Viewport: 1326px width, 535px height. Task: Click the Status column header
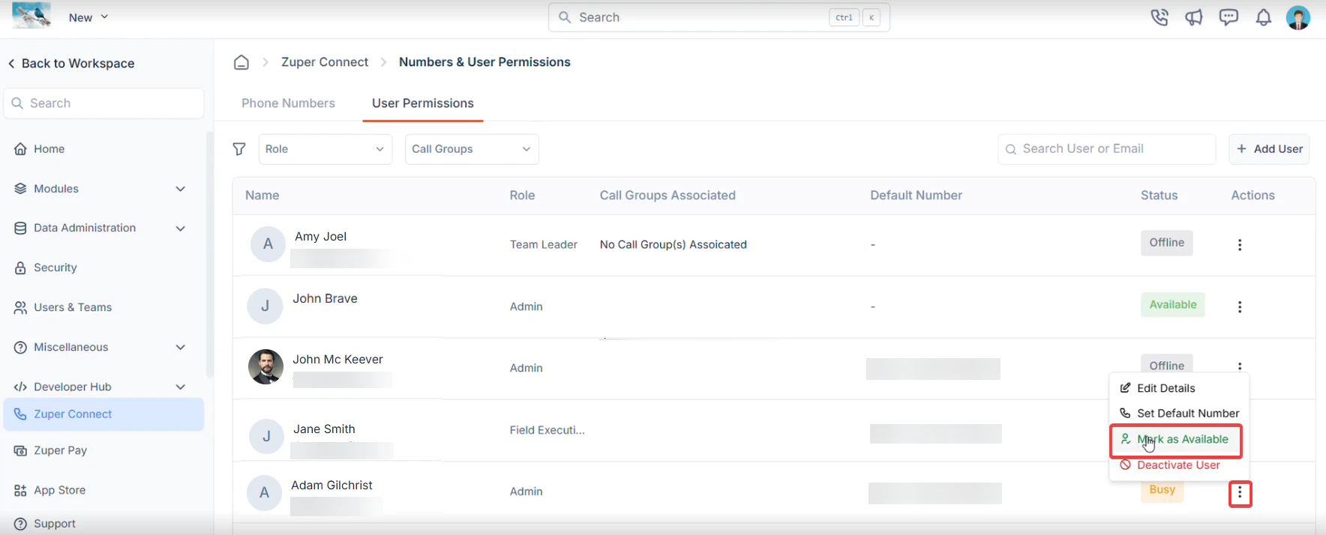1159,196
